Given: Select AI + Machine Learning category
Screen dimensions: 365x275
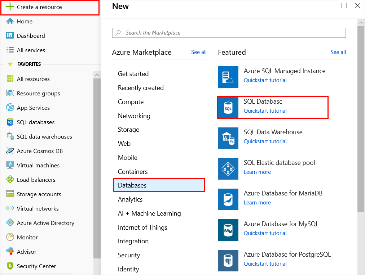Looking at the screenshot, I should coord(149,213).
